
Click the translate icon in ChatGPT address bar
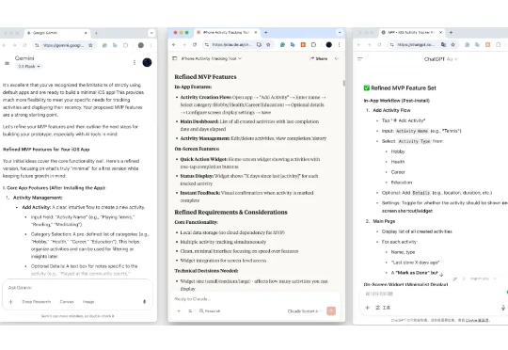point(443,45)
